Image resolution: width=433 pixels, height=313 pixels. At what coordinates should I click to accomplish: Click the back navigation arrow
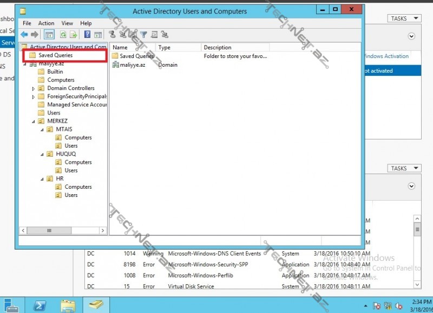pyautogui.click(x=25, y=34)
